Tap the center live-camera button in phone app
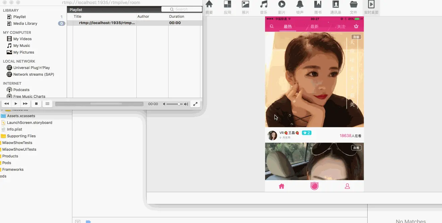 coord(314,186)
